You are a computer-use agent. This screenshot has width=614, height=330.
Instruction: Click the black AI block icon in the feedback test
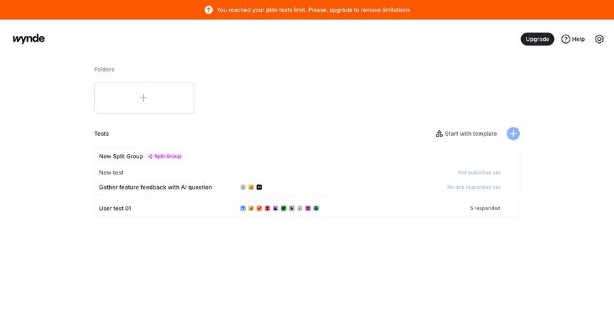tap(259, 187)
